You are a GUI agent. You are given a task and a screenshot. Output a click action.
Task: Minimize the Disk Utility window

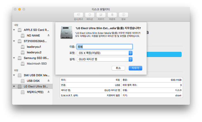pyautogui.click(x=19, y=9)
